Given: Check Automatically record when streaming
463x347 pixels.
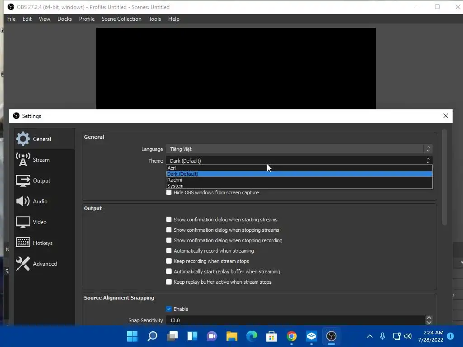Looking at the screenshot, I should click(169, 250).
